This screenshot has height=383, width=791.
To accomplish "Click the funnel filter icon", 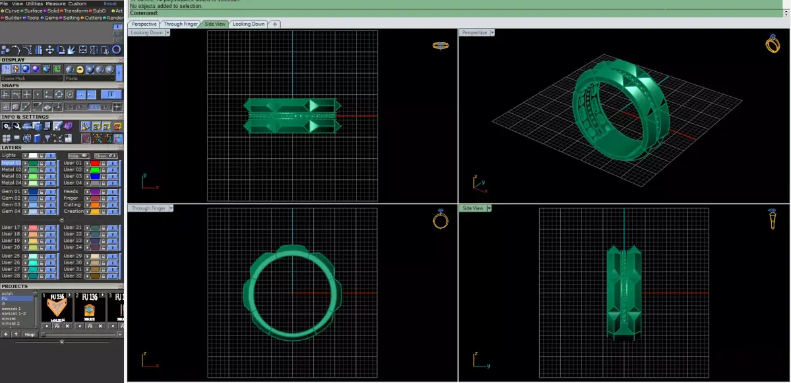I will click(x=47, y=138).
